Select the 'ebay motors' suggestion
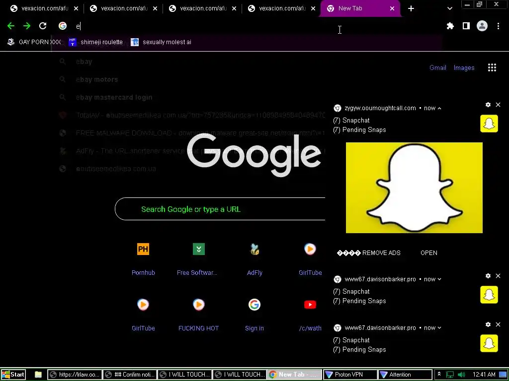This screenshot has height=381, width=509. point(188,79)
